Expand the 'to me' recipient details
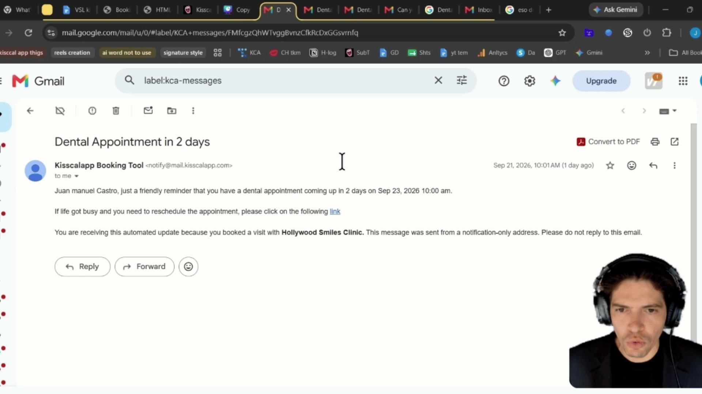 (76, 176)
